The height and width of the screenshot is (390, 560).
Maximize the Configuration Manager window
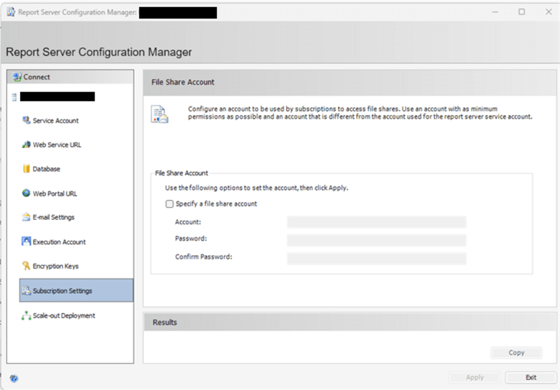tap(522, 12)
